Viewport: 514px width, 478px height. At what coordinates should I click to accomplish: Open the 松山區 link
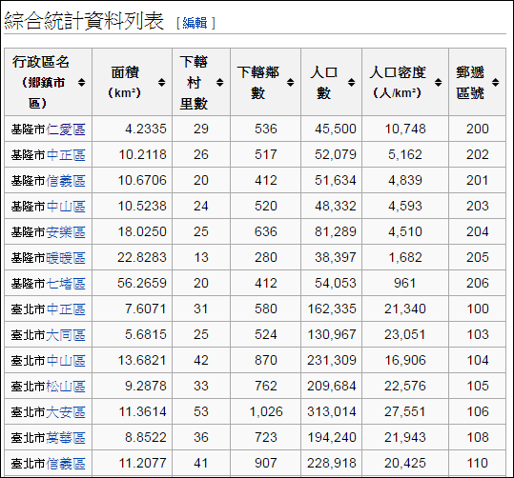[66, 387]
